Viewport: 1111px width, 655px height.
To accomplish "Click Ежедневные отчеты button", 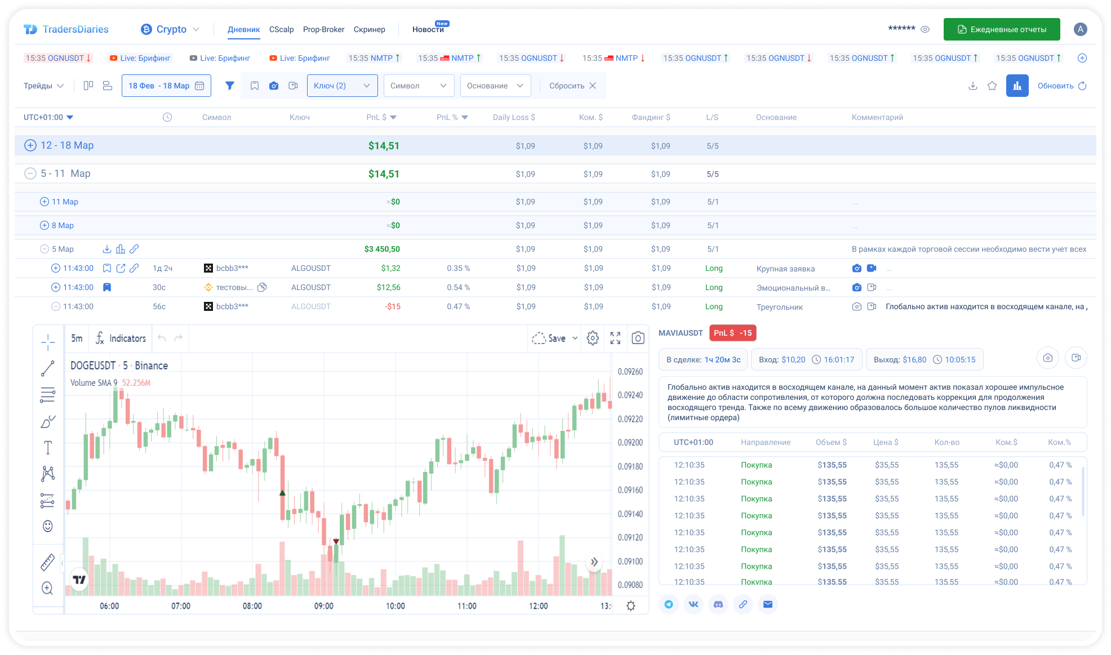I will click(1001, 29).
